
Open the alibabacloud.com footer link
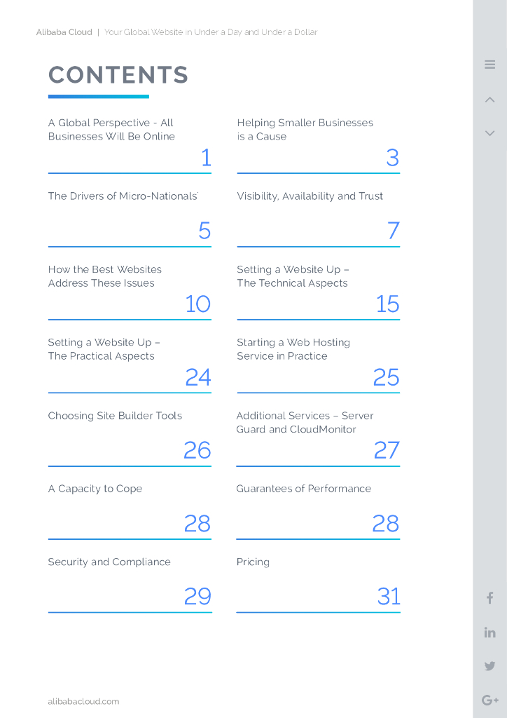click(x=83, y=701)
